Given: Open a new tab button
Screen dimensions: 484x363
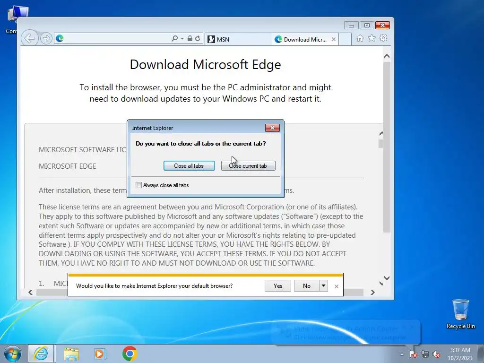Looking at the screenshot, I should pyautogui.click(x=346, y=40).
